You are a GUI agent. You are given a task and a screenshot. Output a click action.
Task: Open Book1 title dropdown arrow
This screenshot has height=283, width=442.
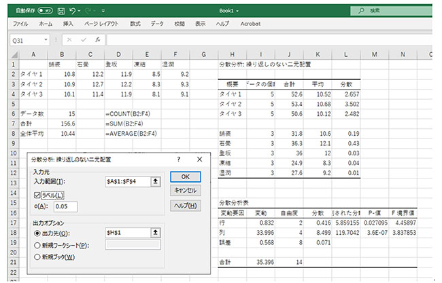coord(237,11)
